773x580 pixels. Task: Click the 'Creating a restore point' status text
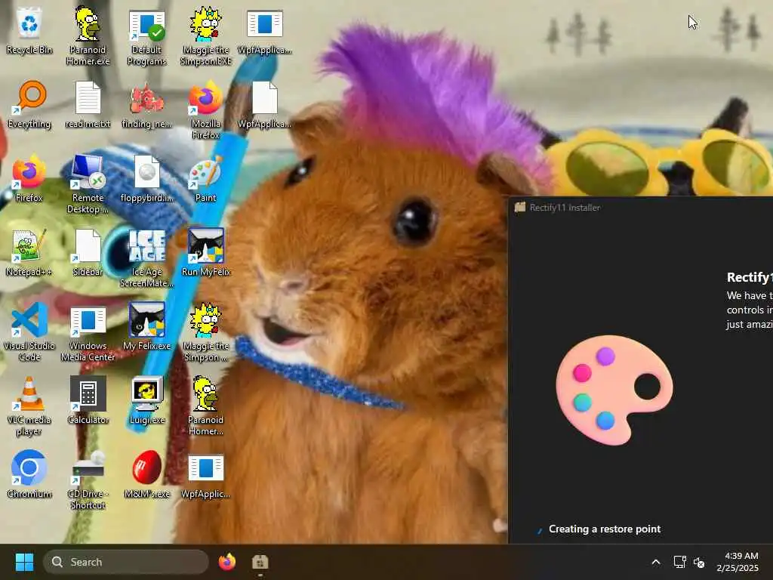click(605, 529)
